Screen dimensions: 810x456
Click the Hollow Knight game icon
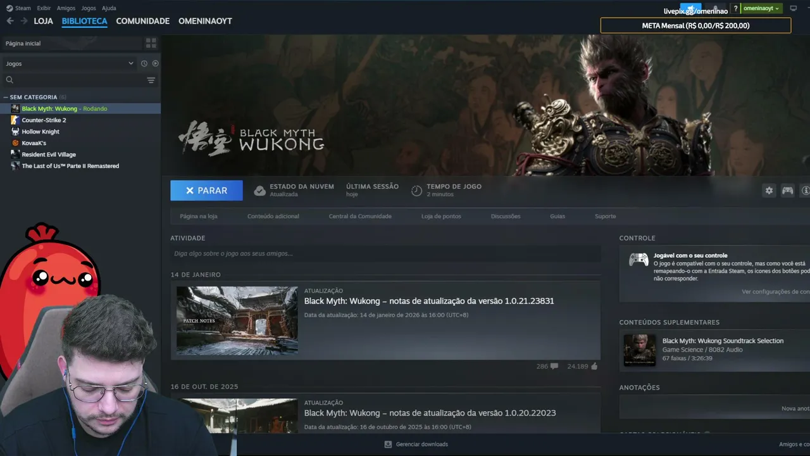[x=15, y=131]
